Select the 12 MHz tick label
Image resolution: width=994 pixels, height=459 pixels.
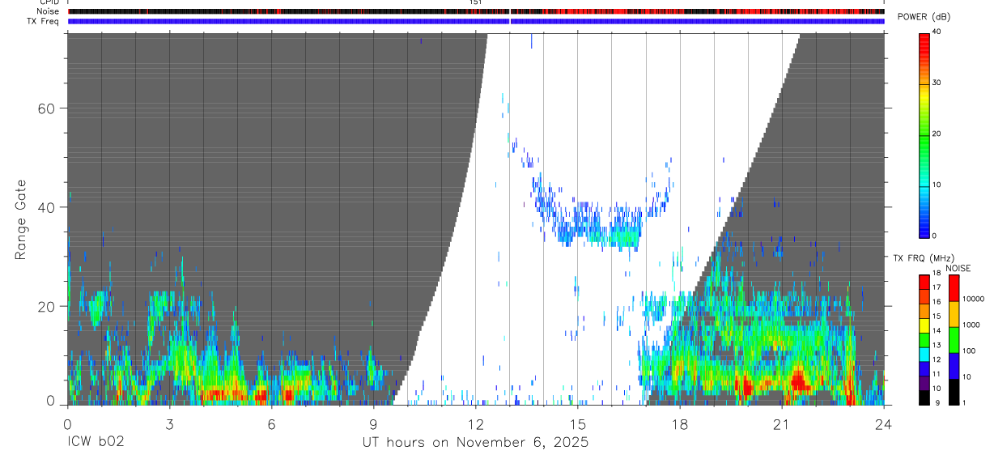point(936,359)
